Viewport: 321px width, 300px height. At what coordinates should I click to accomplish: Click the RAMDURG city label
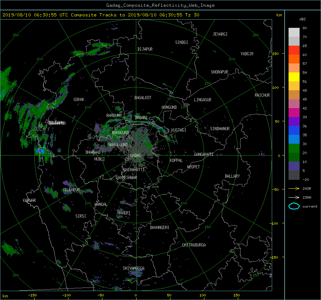114,116
